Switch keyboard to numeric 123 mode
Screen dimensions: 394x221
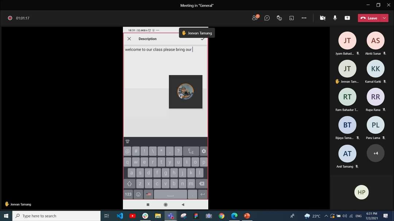(128, 194)
